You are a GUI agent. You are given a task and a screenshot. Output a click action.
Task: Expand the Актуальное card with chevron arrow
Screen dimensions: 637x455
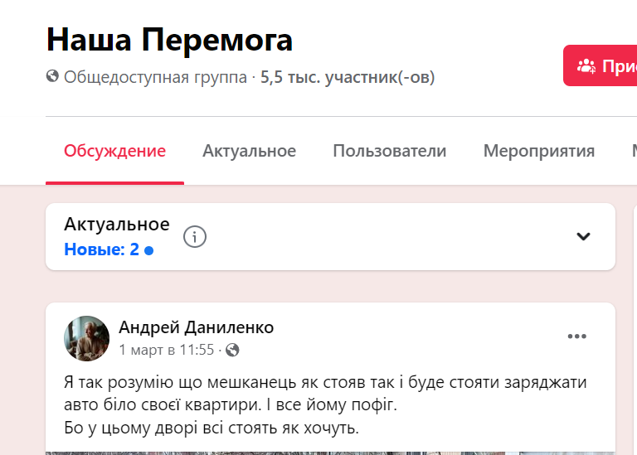coord(583,237)
